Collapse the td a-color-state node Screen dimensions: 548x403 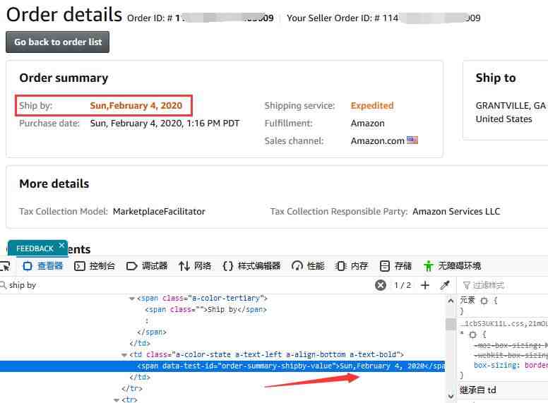[x=124, y=355]
